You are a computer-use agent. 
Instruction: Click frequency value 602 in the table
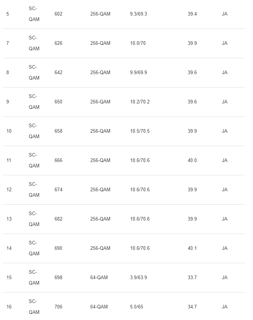(x=59, y=14)
